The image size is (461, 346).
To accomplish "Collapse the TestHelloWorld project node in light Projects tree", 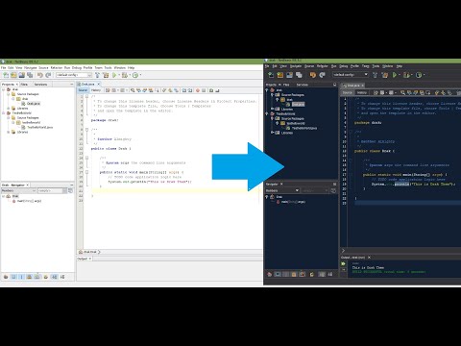I will click(4, 113).
